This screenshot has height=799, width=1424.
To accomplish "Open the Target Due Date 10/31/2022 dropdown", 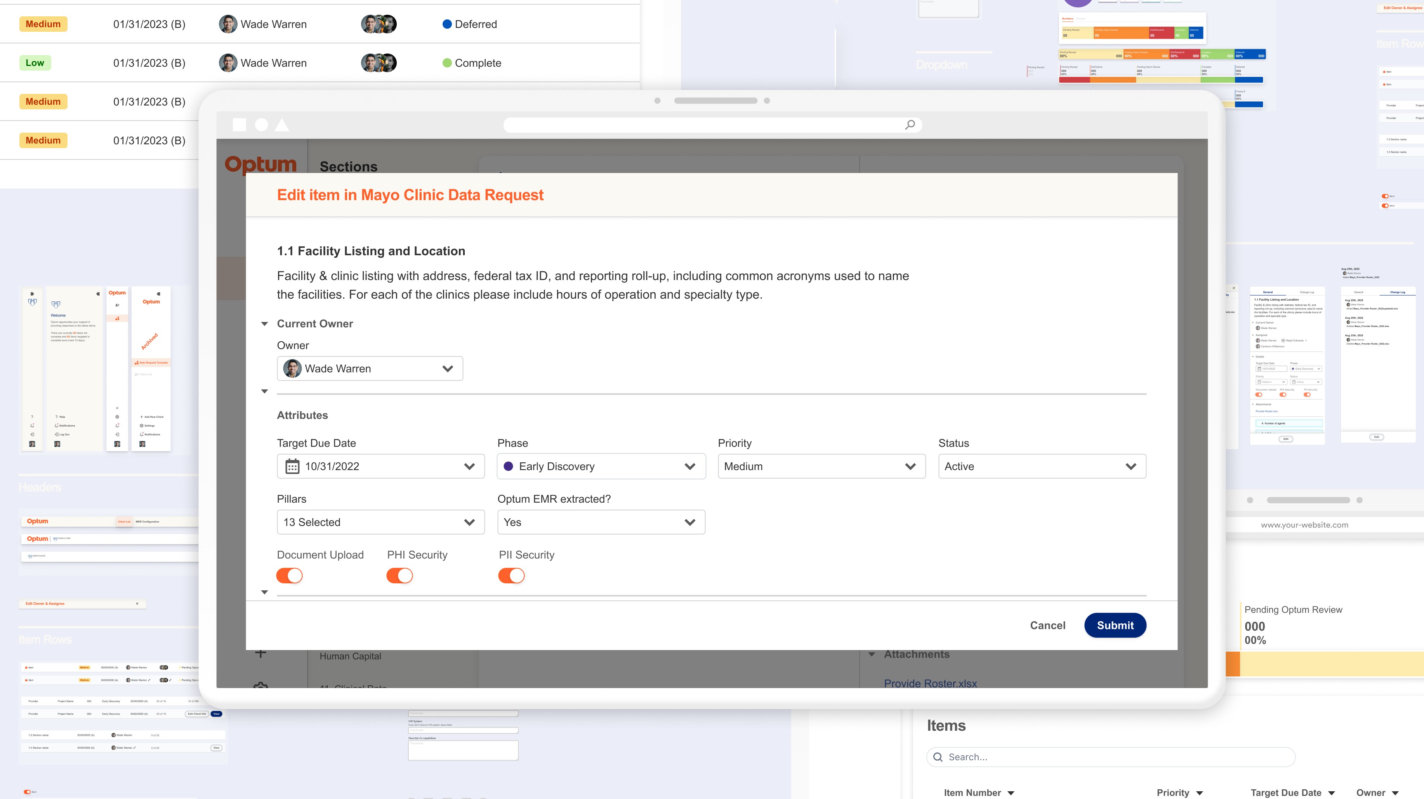I will click(381, 467).
